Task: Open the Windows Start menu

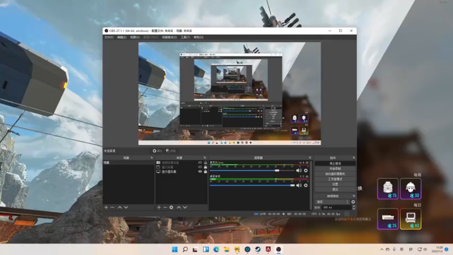Action: [x=175, y=249]
